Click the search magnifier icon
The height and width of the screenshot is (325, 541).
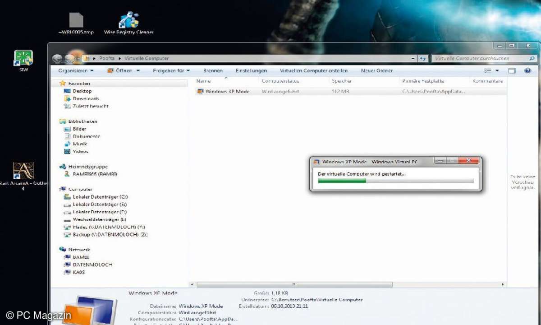532,58
